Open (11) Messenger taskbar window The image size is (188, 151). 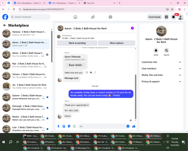80,148
